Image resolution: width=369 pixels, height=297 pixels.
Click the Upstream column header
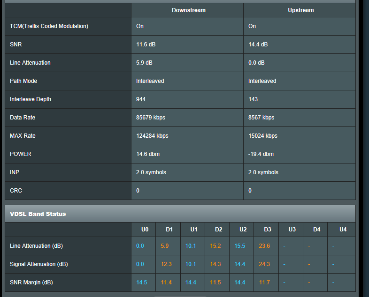click(x=300, y=10)
